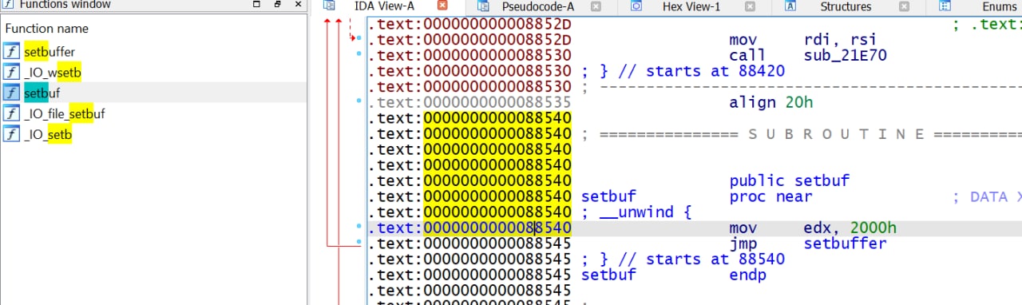This screenshot has width=1022, height=305.
Task: Click function icon beside _IO_file_setbuf
Action: [12, 113]
